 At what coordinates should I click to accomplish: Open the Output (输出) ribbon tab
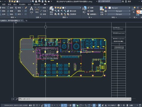click(x=15, y=4)
